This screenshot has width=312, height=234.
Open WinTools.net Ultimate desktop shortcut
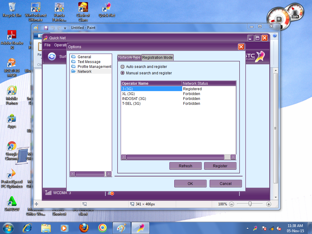point(36,12)
